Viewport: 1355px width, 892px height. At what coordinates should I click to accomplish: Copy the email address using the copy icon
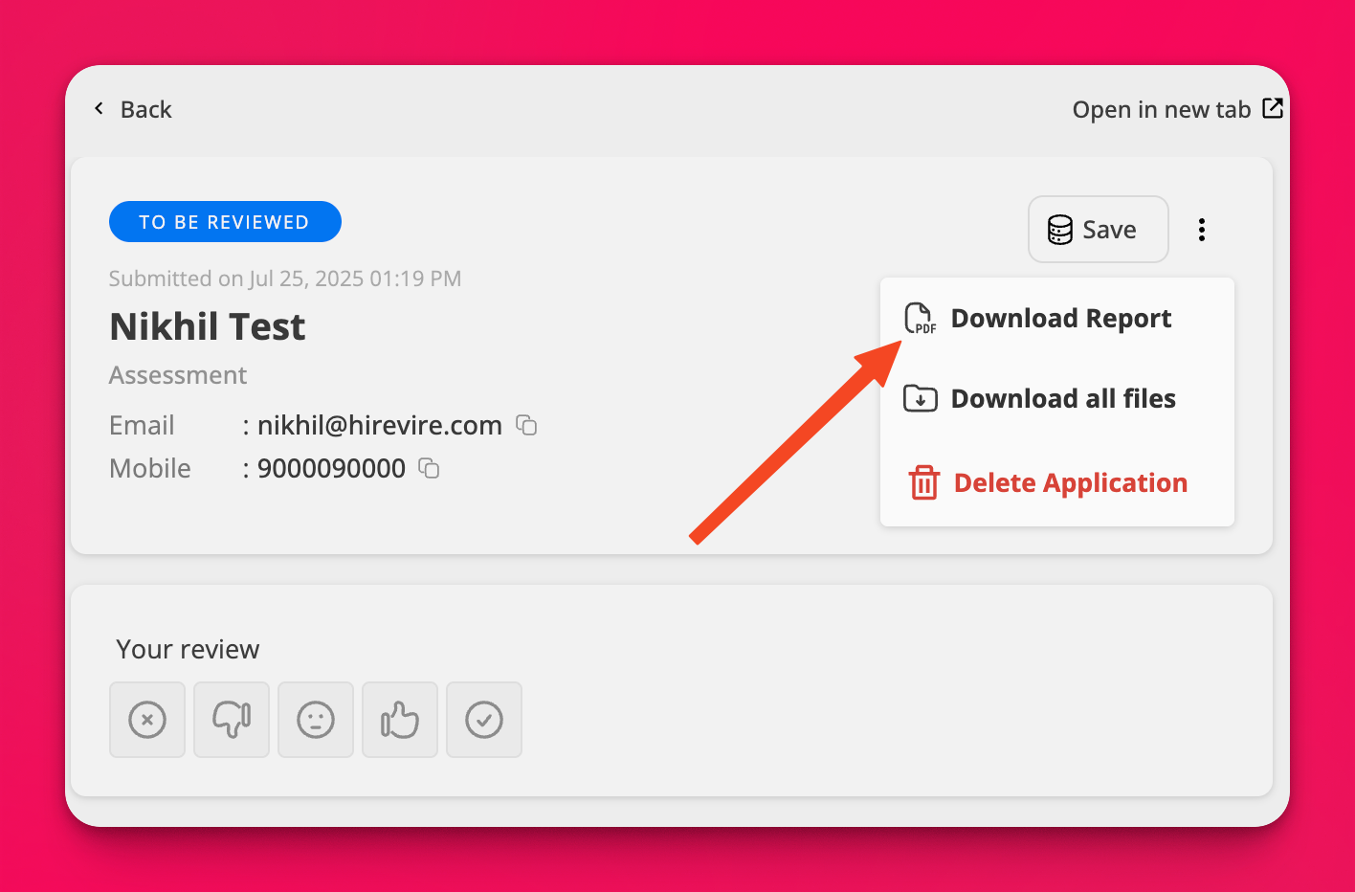[526, 425]
